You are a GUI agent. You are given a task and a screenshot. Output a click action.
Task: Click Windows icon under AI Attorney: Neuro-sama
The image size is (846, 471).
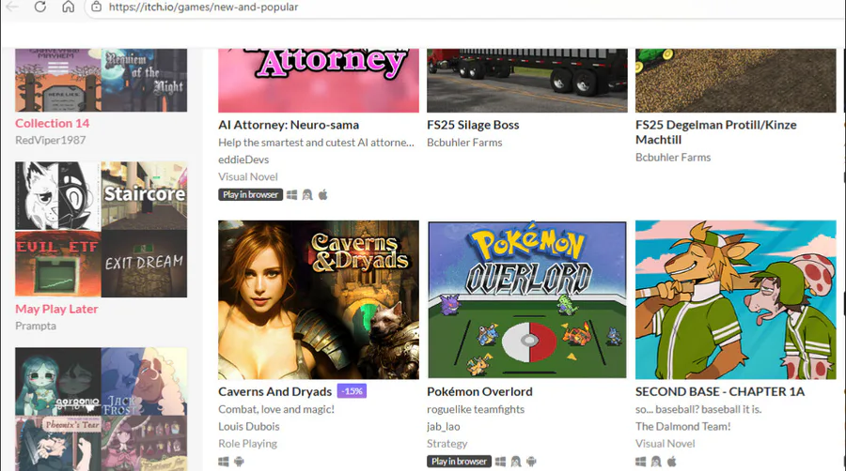click(x=292, y=195)
